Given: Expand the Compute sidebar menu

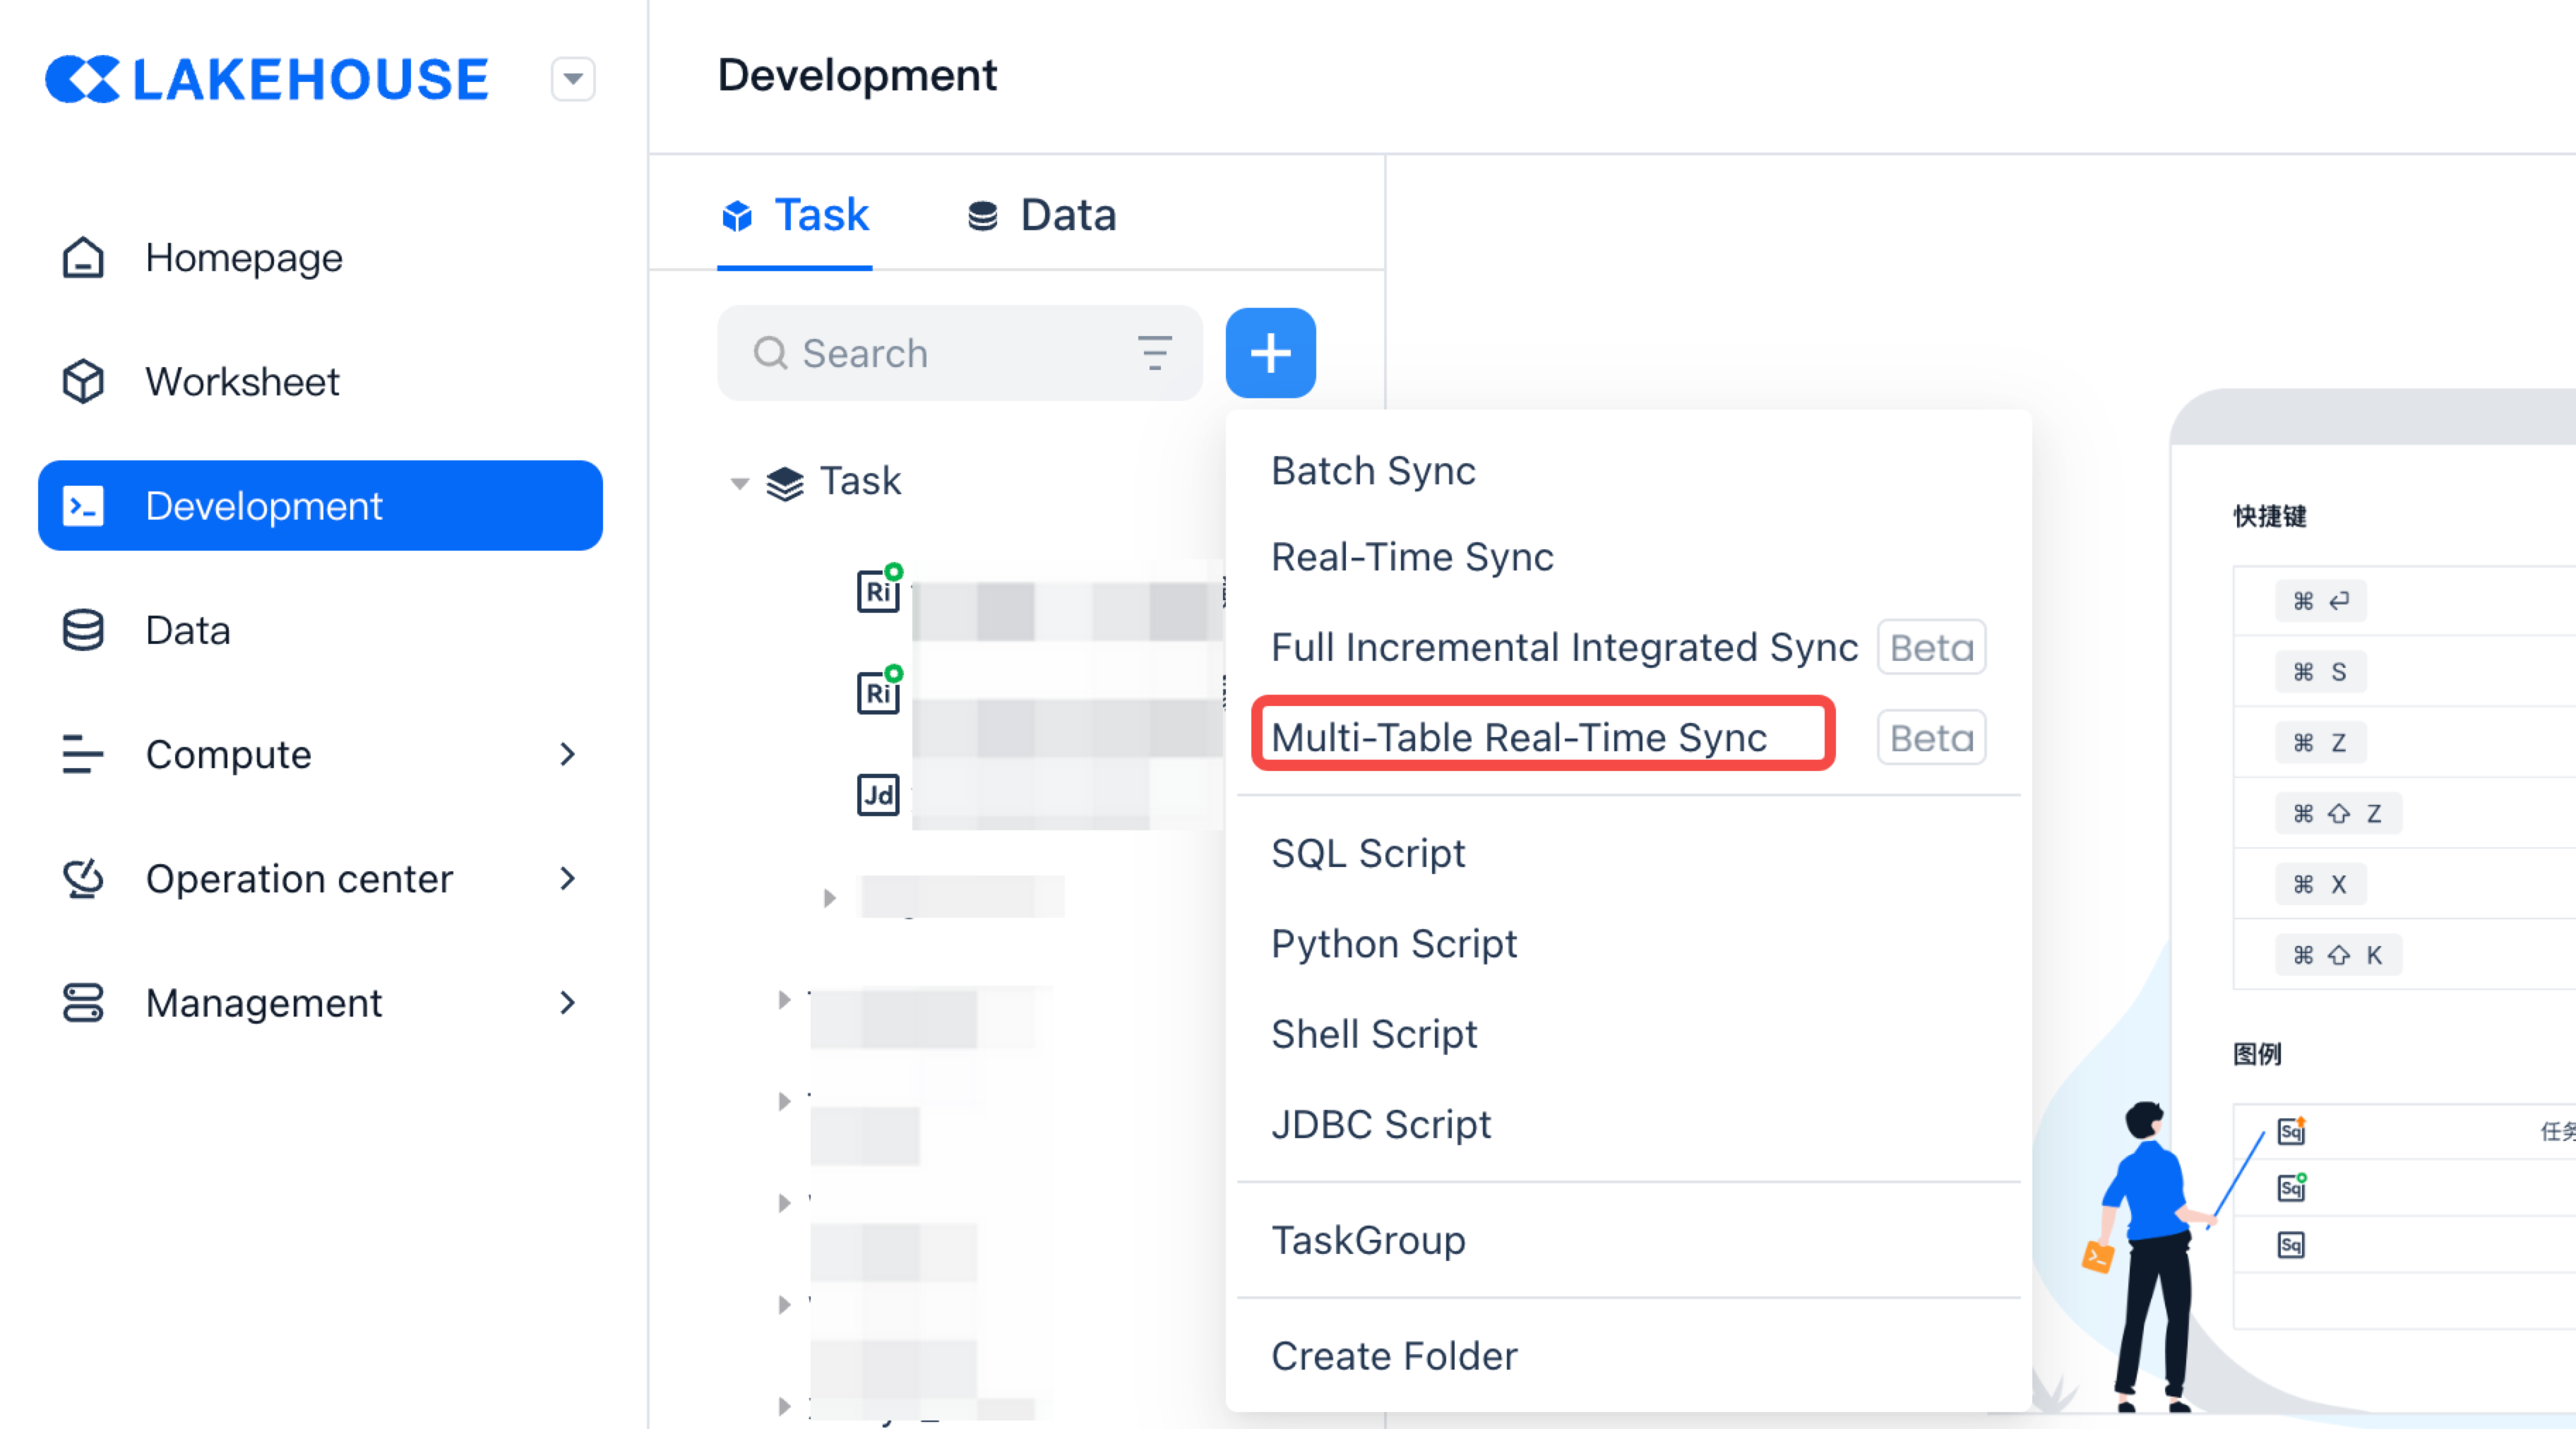Looking at the screenshot, I should (567, 755).
